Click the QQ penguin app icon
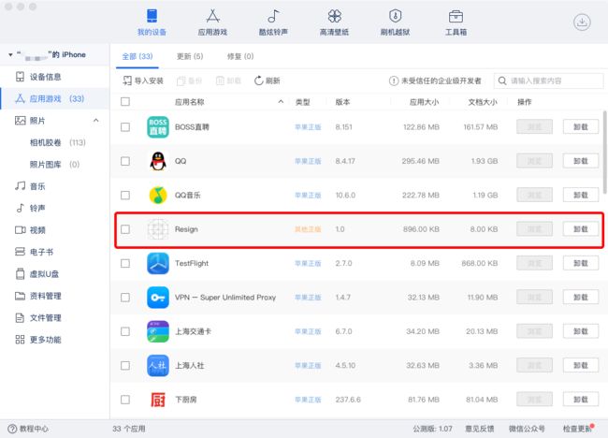Screen dimensions: 608x438 click(x=158, y=161)
